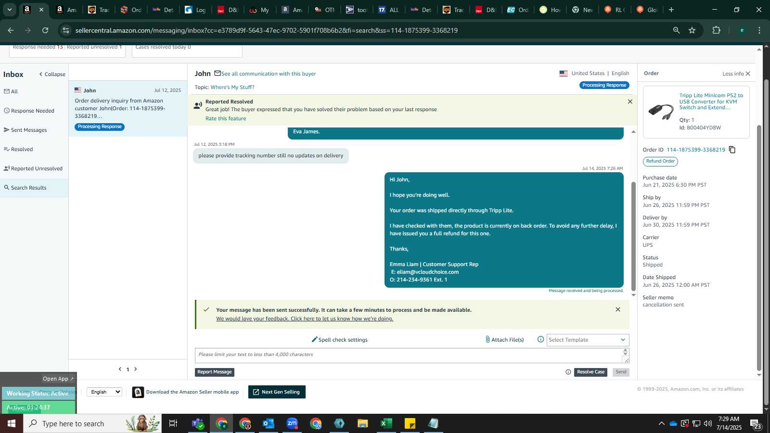Click site information icon in address bar
The image size is (770, 433).
tap(66, 30)
